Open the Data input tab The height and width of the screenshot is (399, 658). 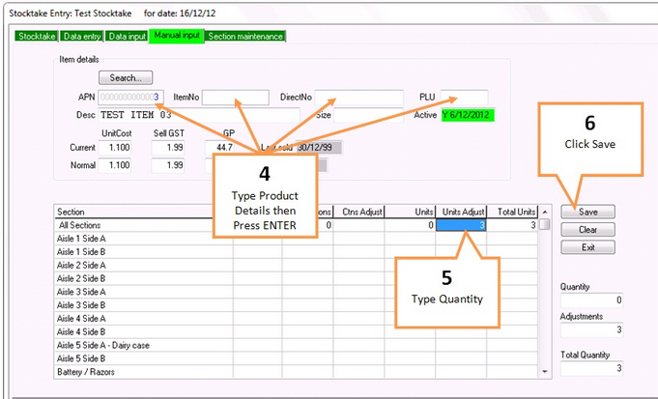[127, 36]
